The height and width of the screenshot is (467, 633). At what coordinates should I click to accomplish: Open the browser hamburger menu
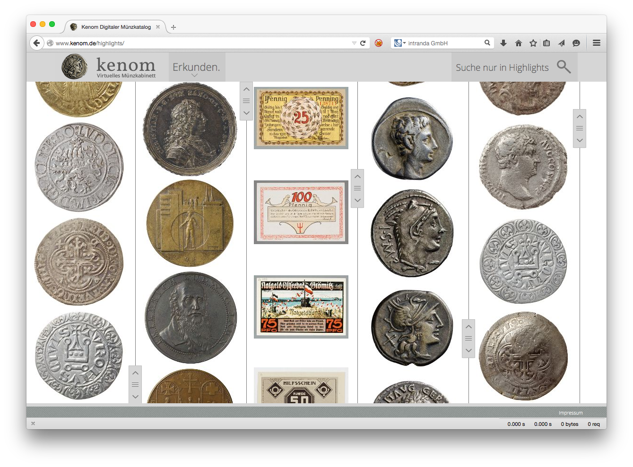pos(597,43)
